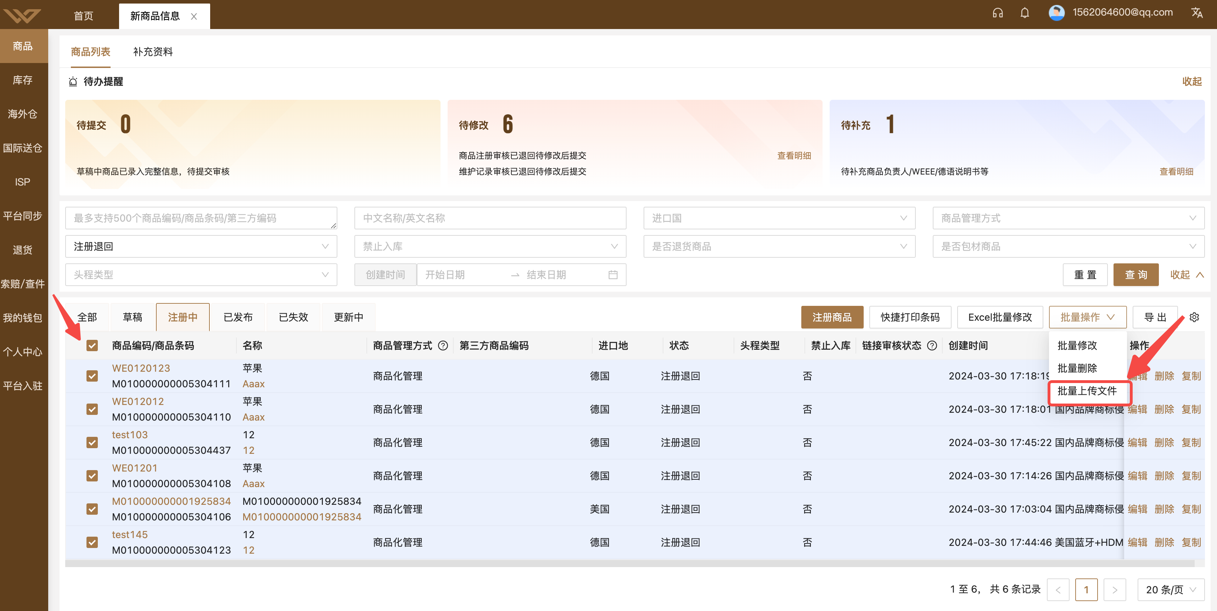Image resolution: width=1217 pixels, height=611 pixels.
Task: Go to next page arrow in pagination
Action: click(x=1115, y=590)
